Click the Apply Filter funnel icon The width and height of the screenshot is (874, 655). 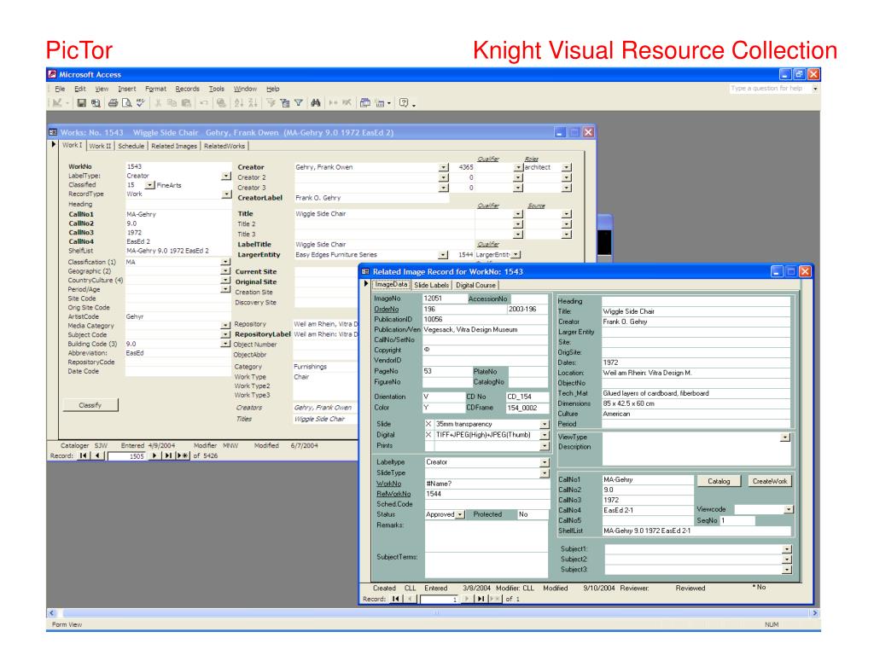point(299,103)
